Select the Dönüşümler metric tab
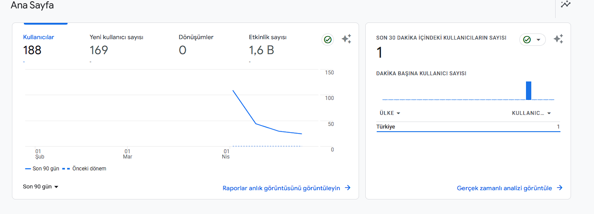 (196, 37)
